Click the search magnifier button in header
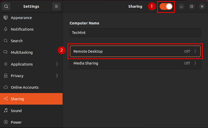The height and width of the screenshot is (128, 208). (x=6, y=6)
